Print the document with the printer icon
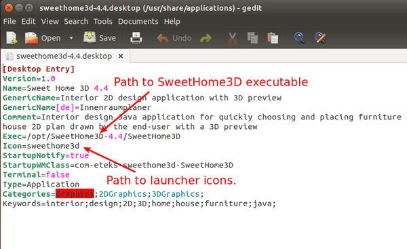 [136, 38]
